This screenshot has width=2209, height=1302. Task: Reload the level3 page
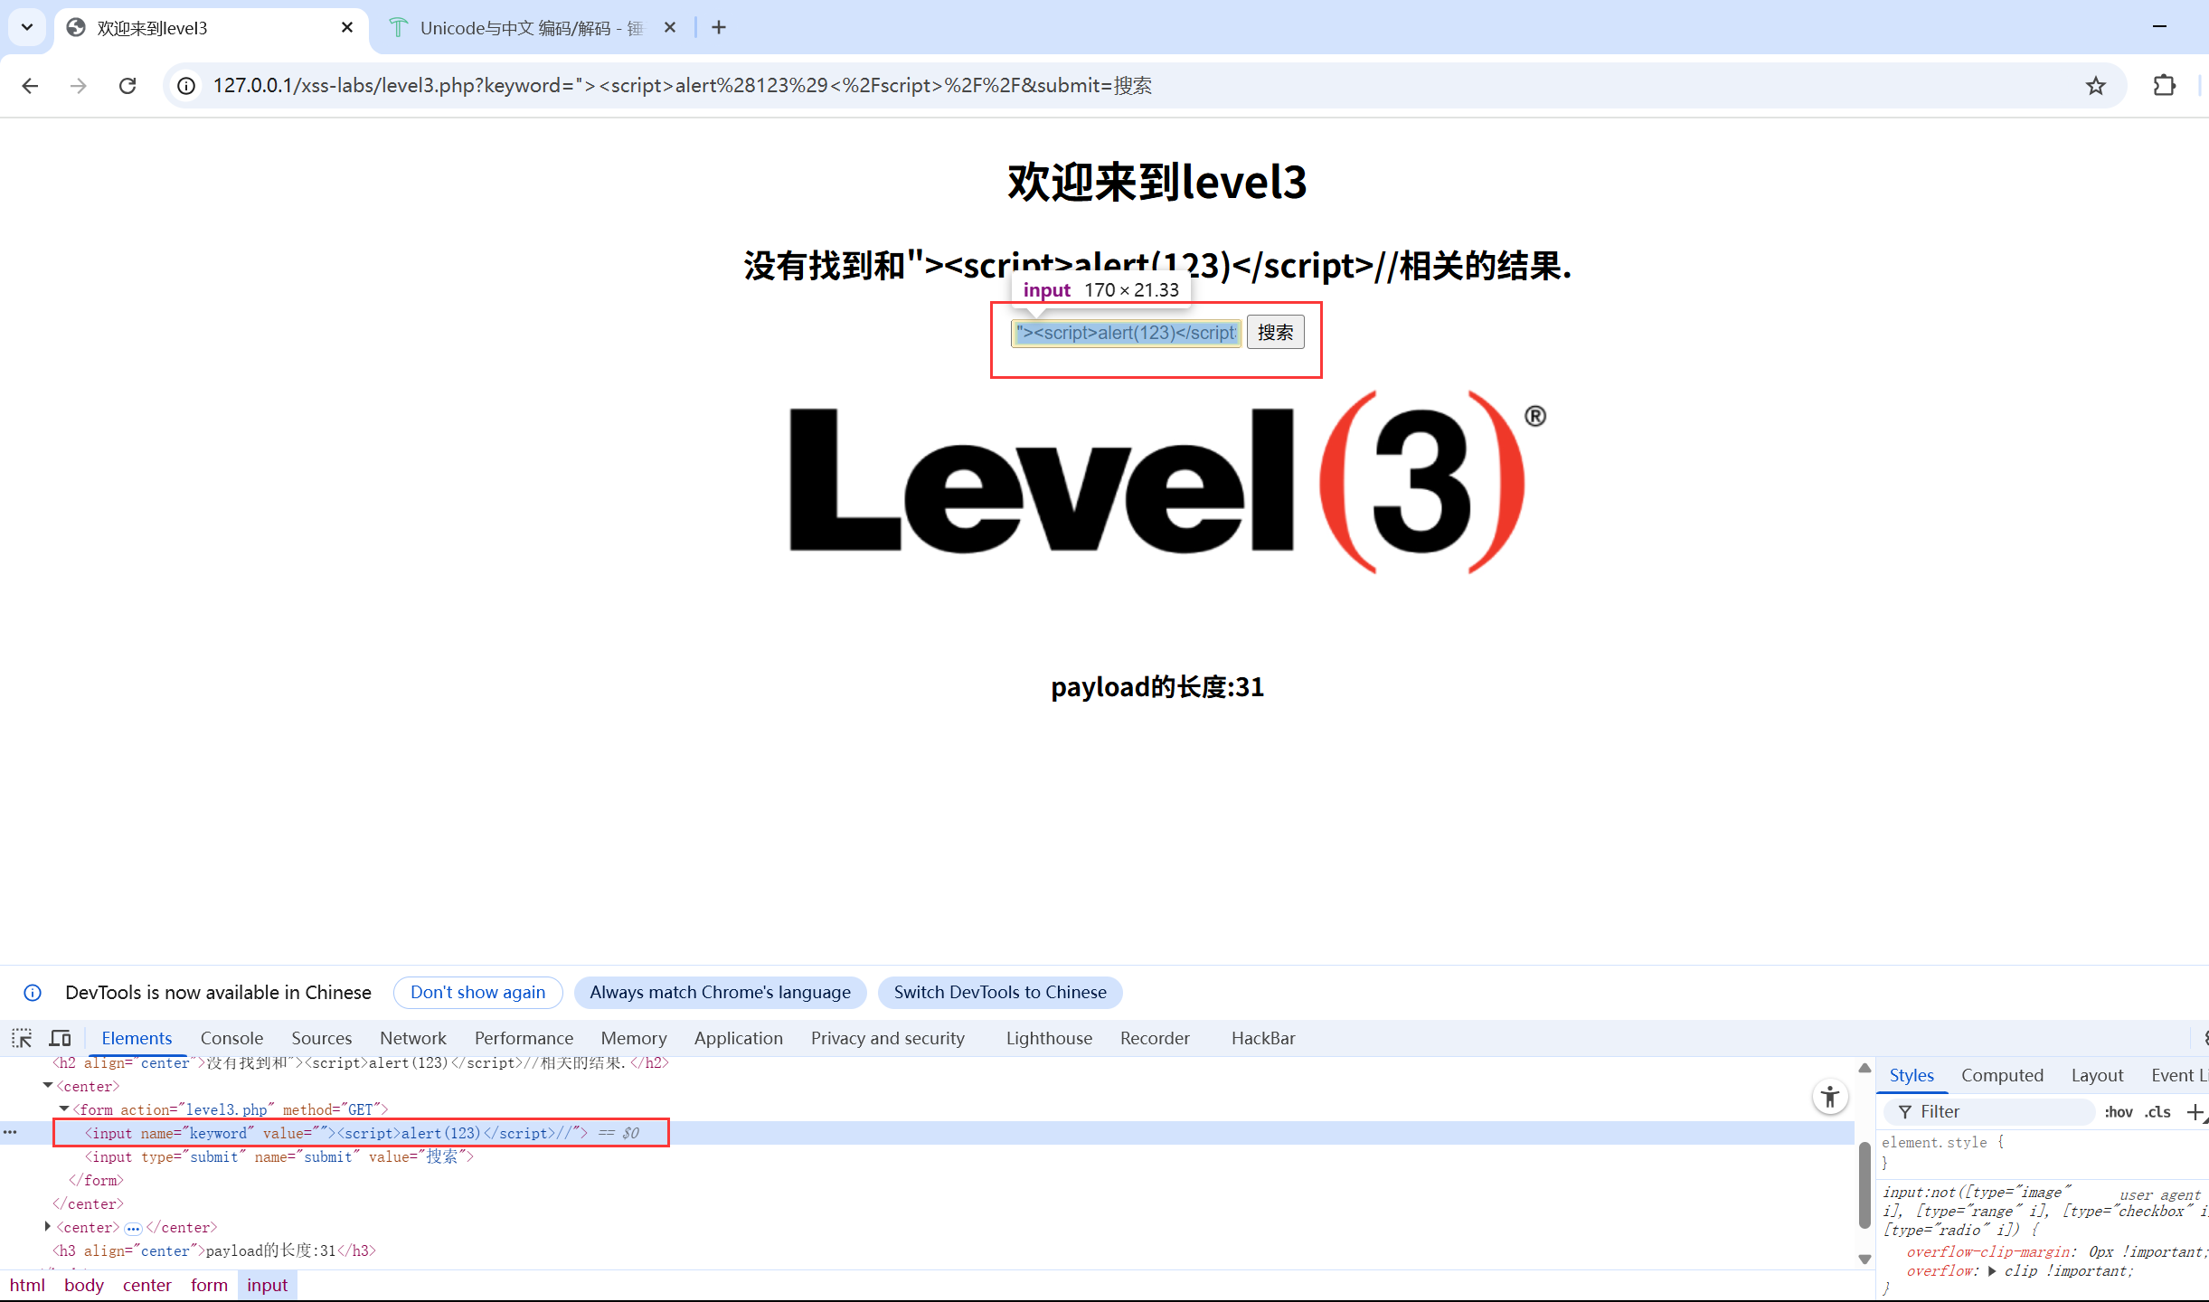[x=127, y=86]
